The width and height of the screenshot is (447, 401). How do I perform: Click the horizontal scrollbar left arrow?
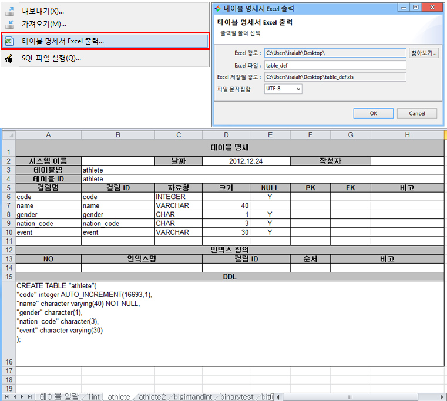pyautogui.click(x=278, y=397)
